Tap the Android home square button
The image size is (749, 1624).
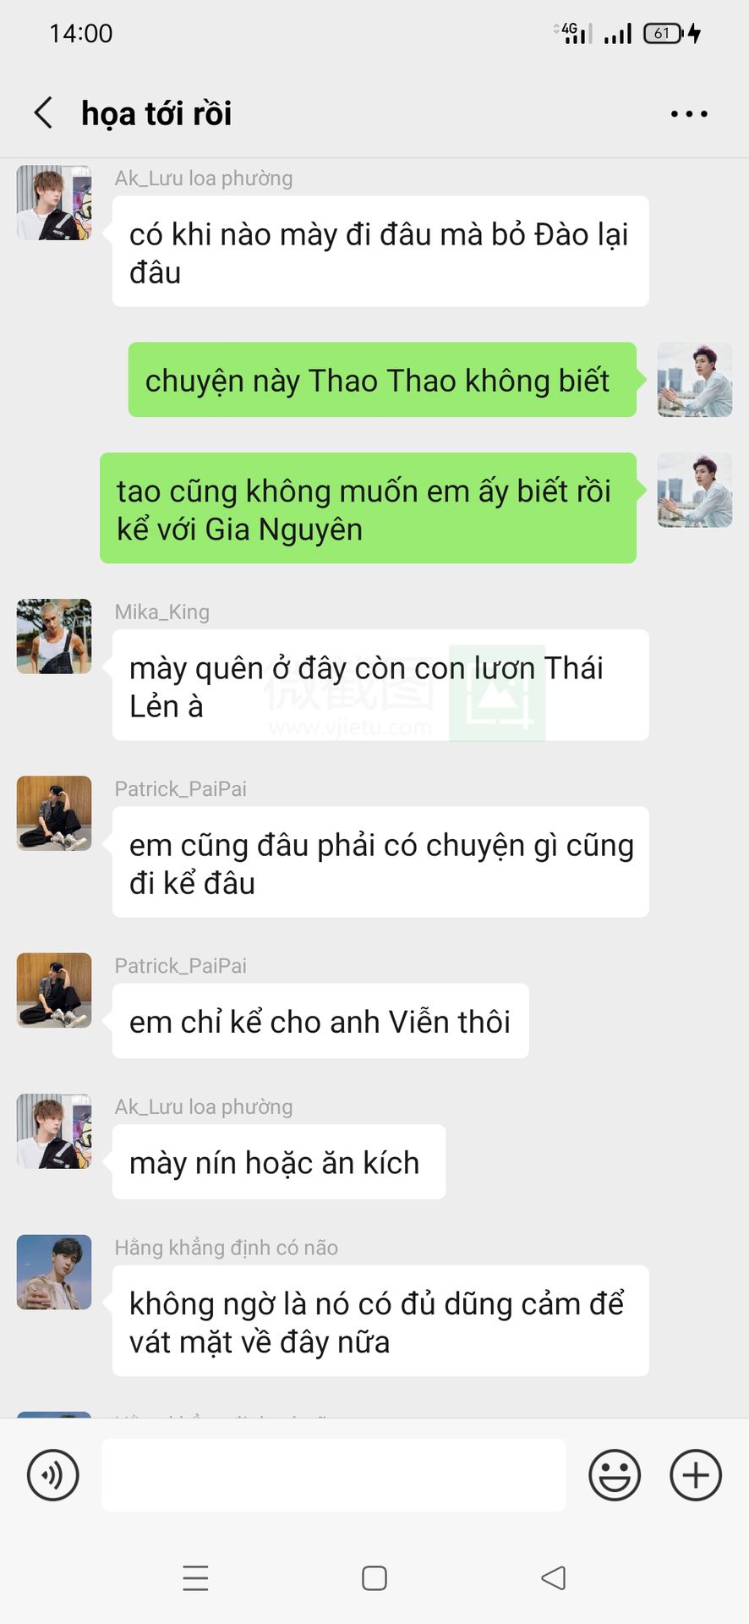[x=374, y=1578]
